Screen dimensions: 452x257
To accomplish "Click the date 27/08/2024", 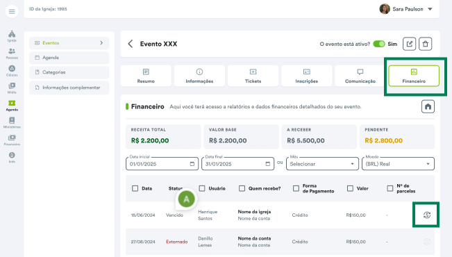I will click(x=143, y=242).
